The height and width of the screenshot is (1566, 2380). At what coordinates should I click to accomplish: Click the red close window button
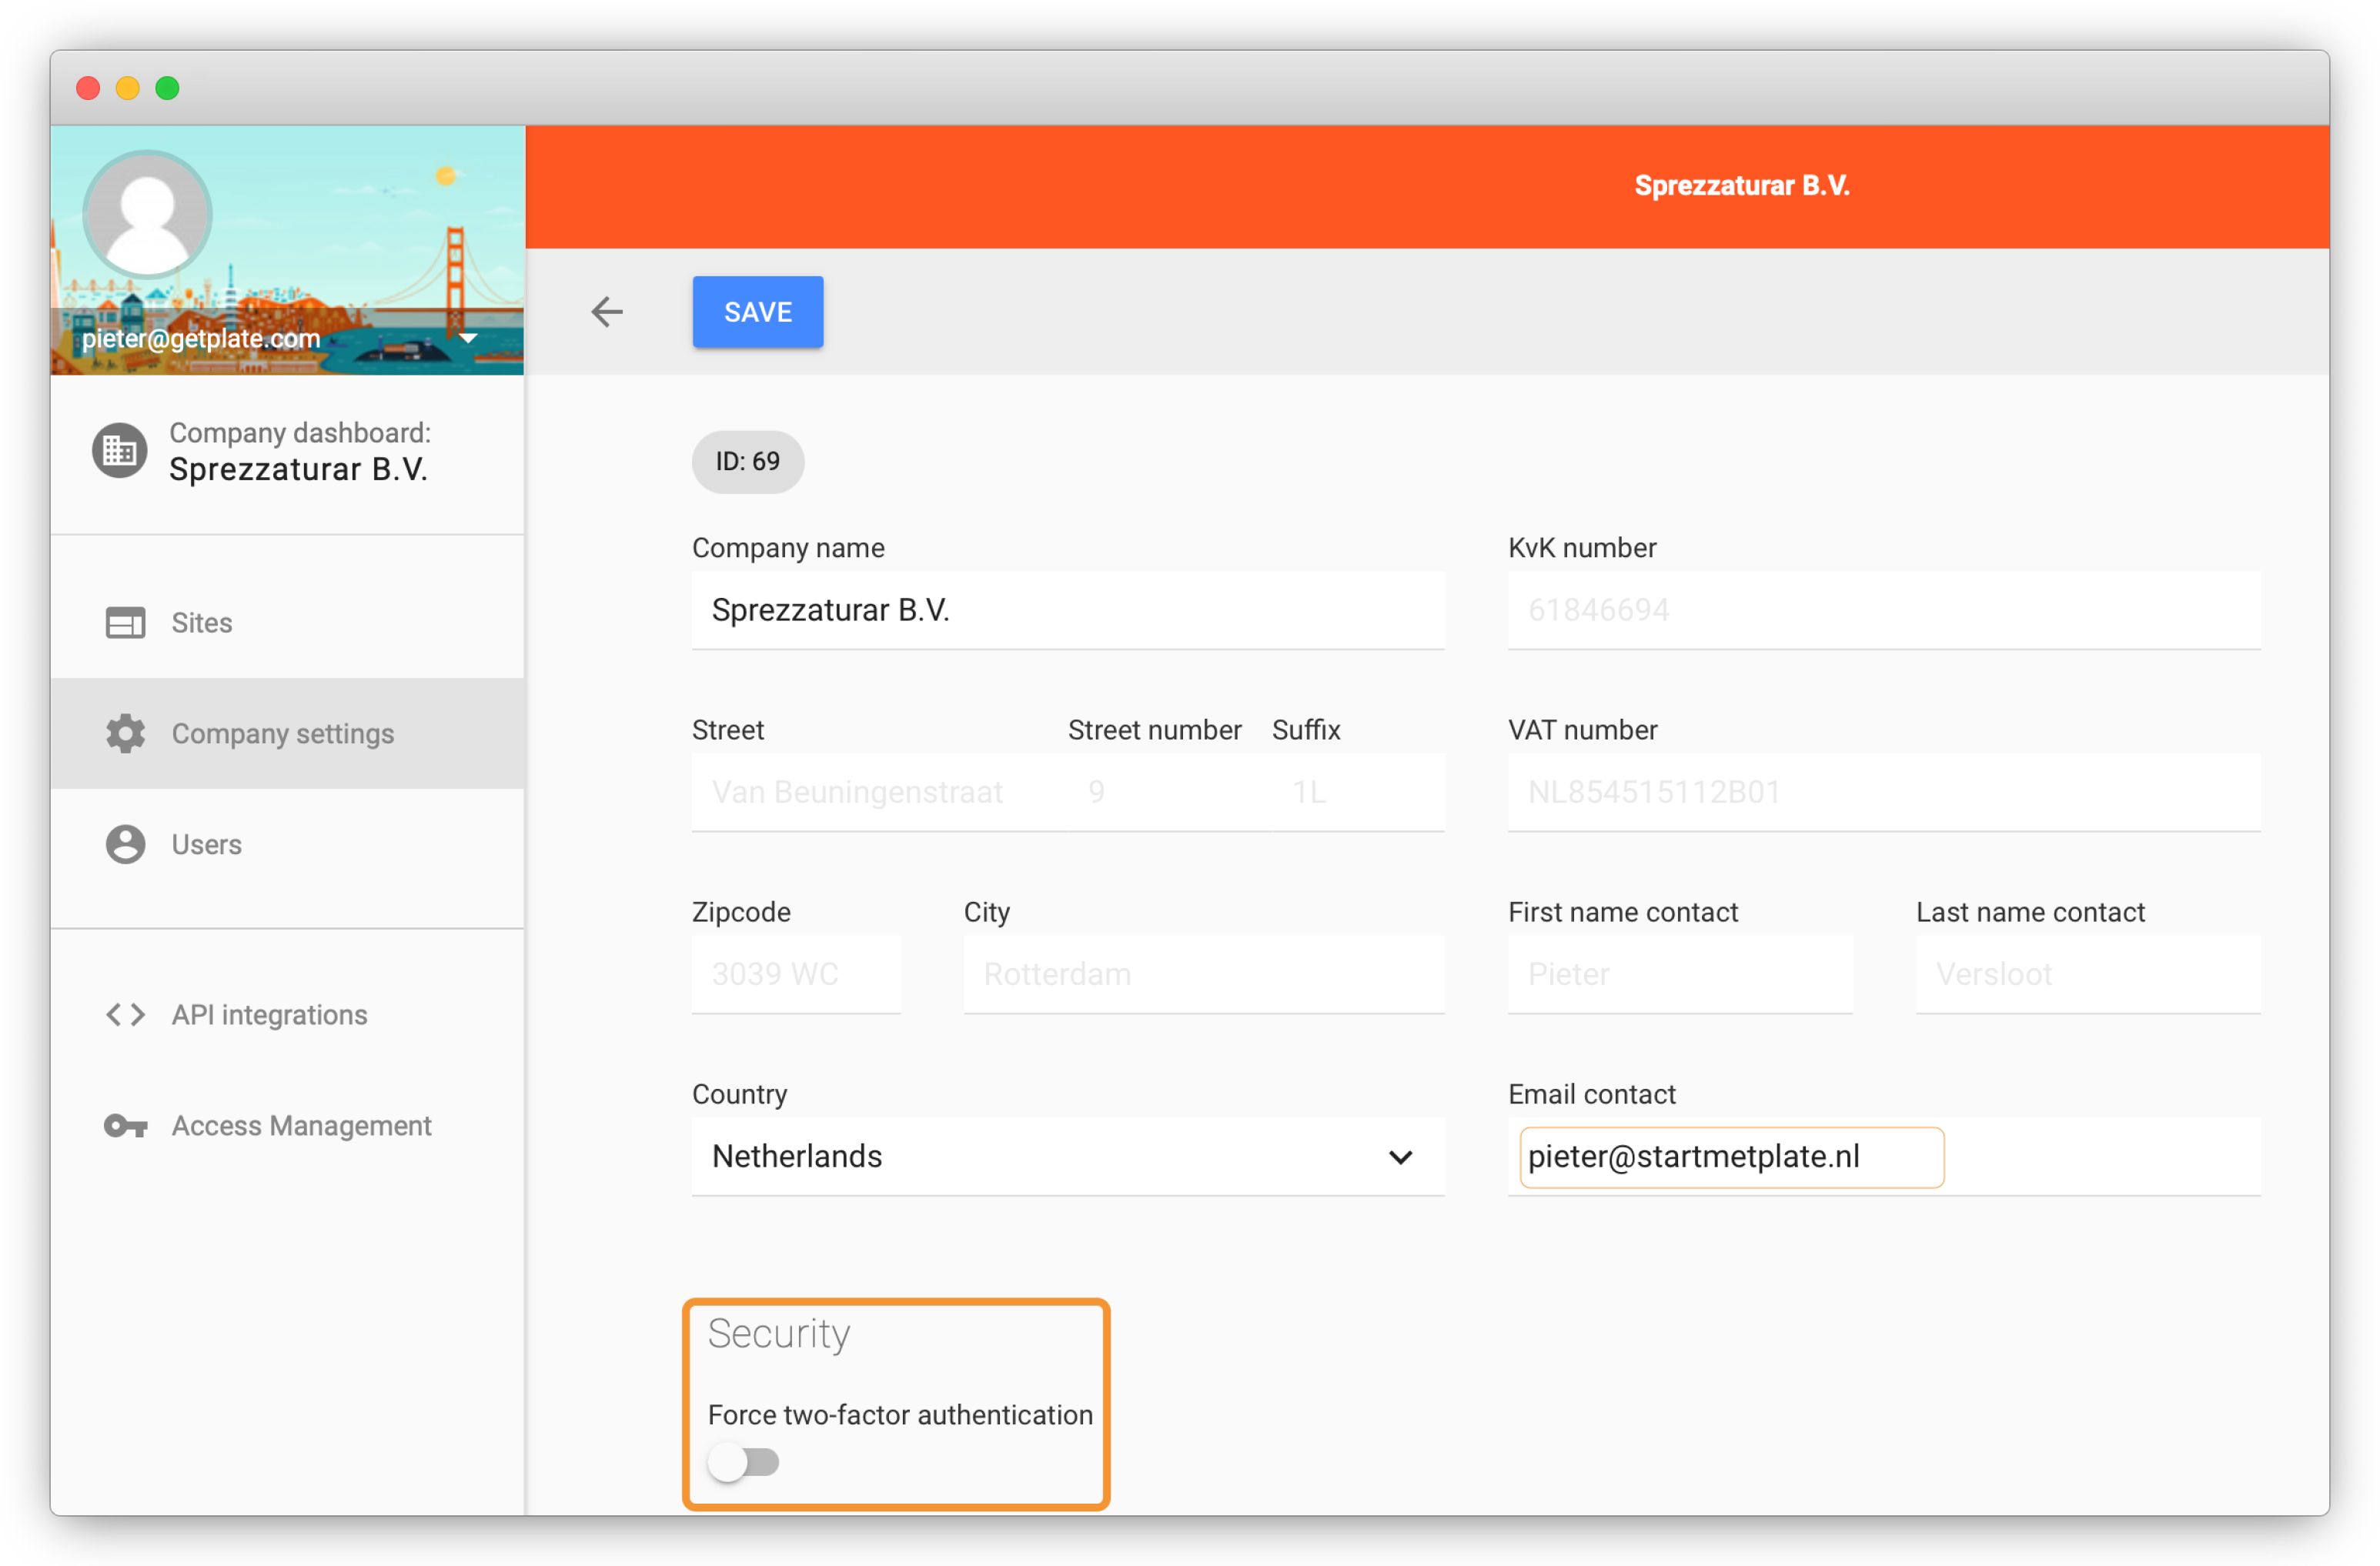pyautogui.click(x=88, y=88)
